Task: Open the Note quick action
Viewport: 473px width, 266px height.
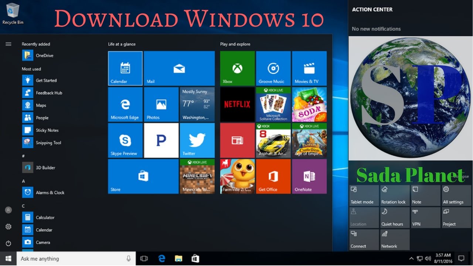Action: (x=426, y=195)
